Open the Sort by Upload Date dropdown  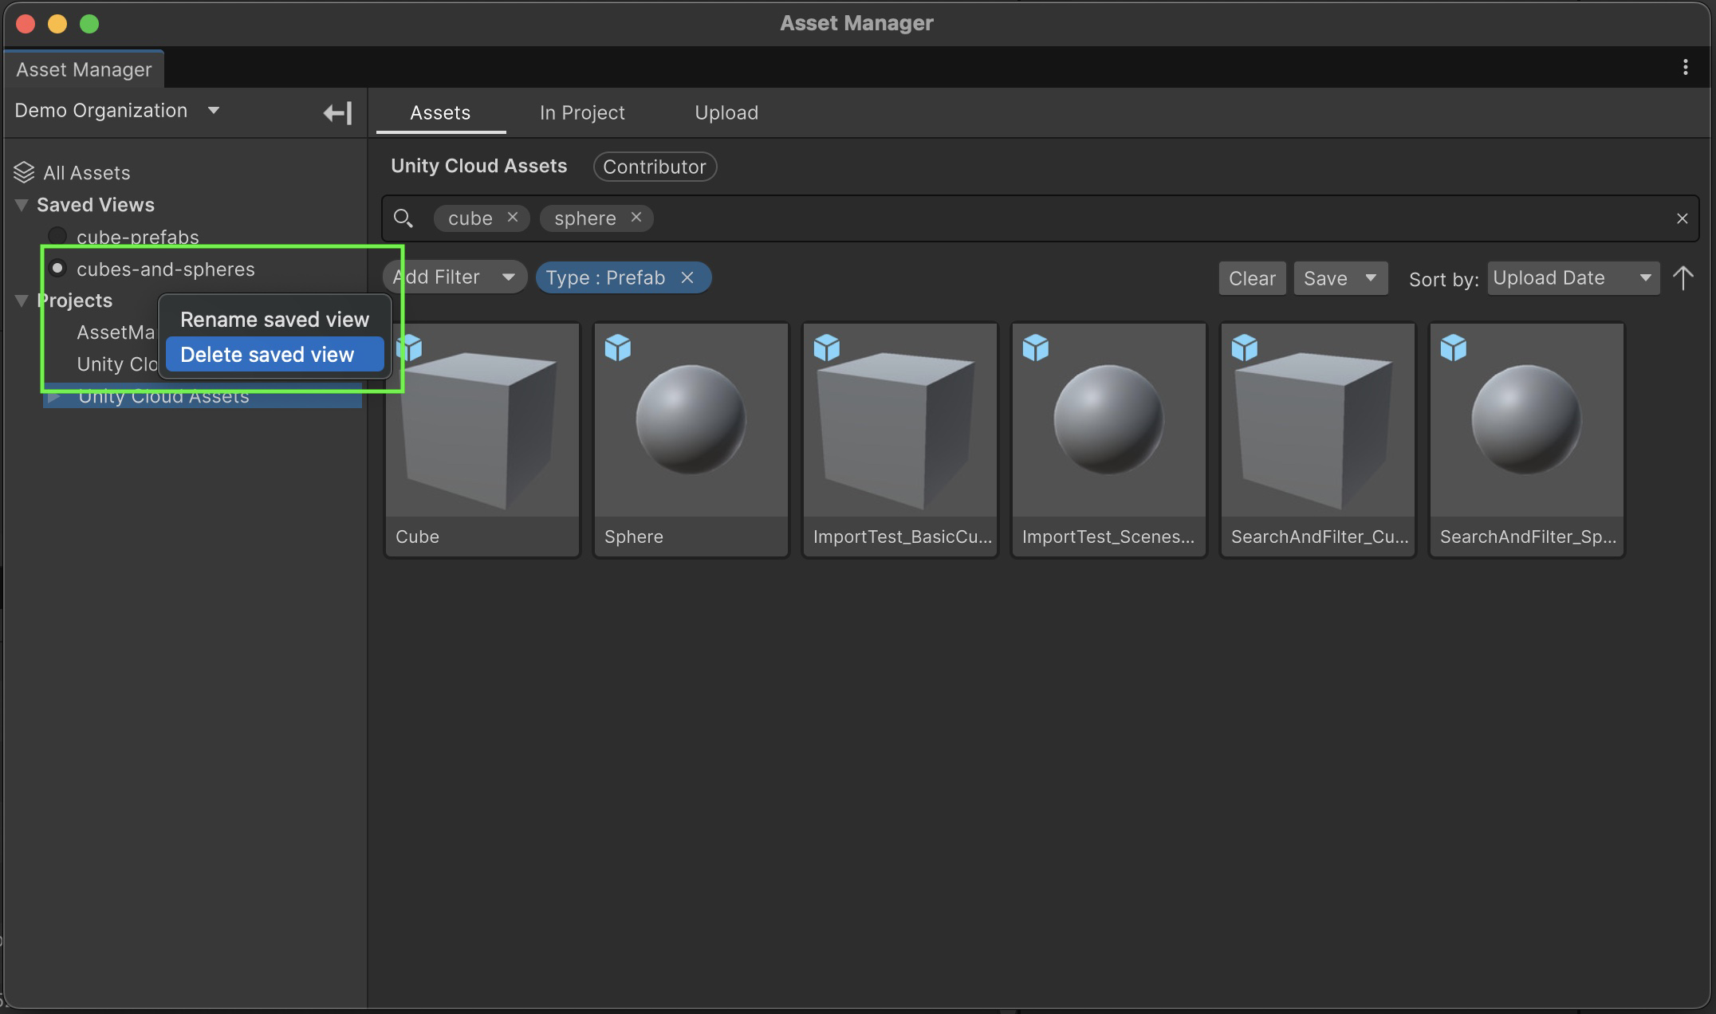1572,278
